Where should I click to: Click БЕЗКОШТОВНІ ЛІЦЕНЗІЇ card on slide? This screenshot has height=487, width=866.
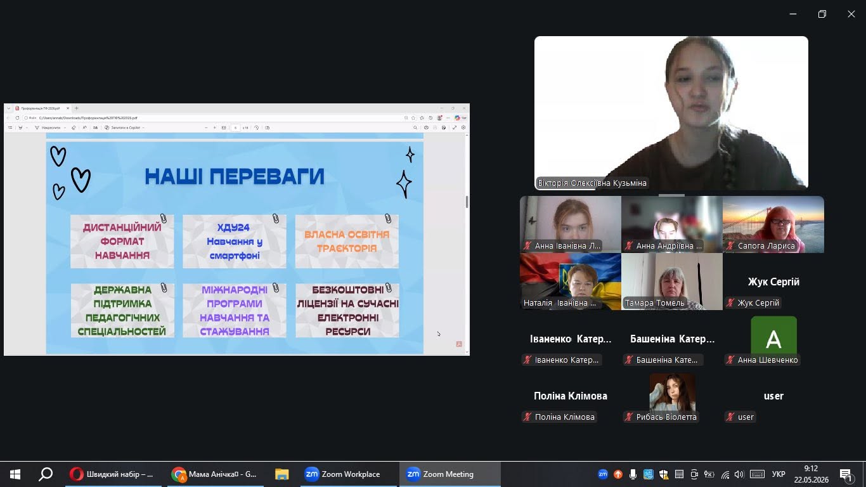pyautogui.click(x=347, y=311)
